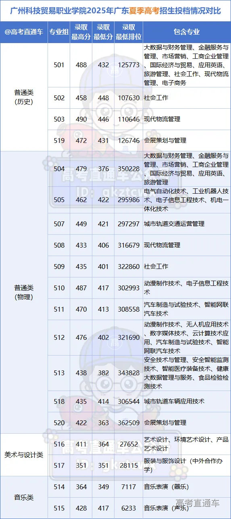
Task: Select lowest rank value 125773
Action: [x=129, y=65]
